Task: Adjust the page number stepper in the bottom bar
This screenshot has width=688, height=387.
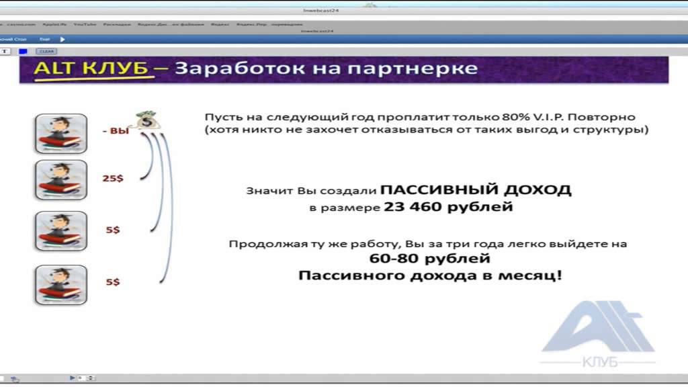Action: (x=91, y=378)
